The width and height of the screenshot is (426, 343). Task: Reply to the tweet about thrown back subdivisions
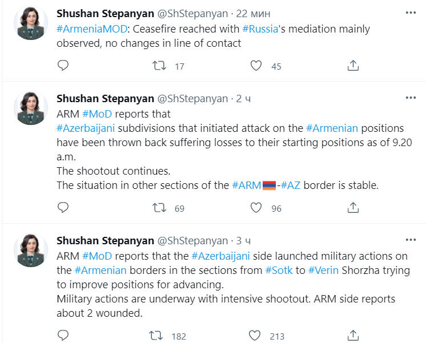click(63, 208)
